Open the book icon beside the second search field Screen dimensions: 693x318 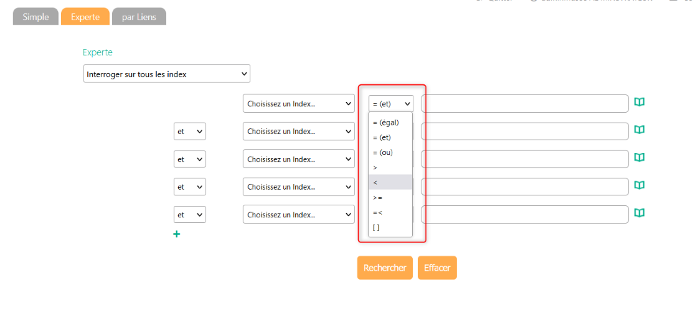coord(639,130)
